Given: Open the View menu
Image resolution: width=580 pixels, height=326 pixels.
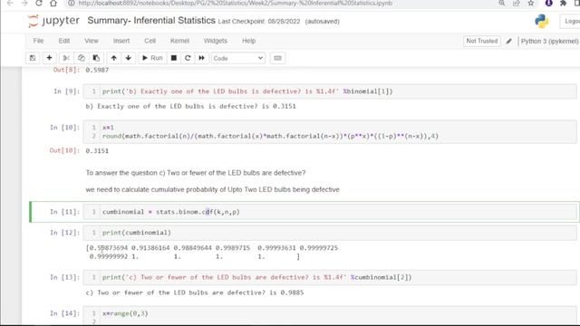Looking at the screenshot, I should pyautogui.click(x=92, y=41).
